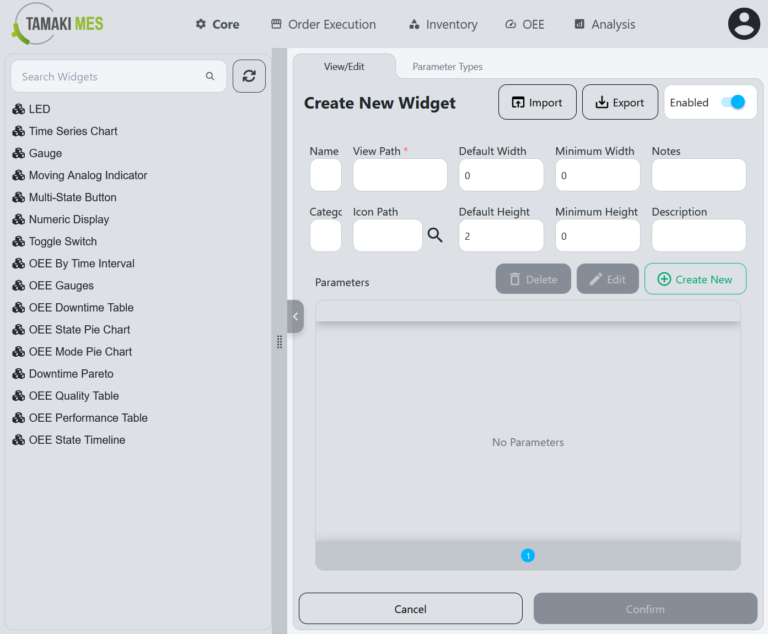Click the refresh widgets icon
Screen dimensions: 768x634
point(249,76)
